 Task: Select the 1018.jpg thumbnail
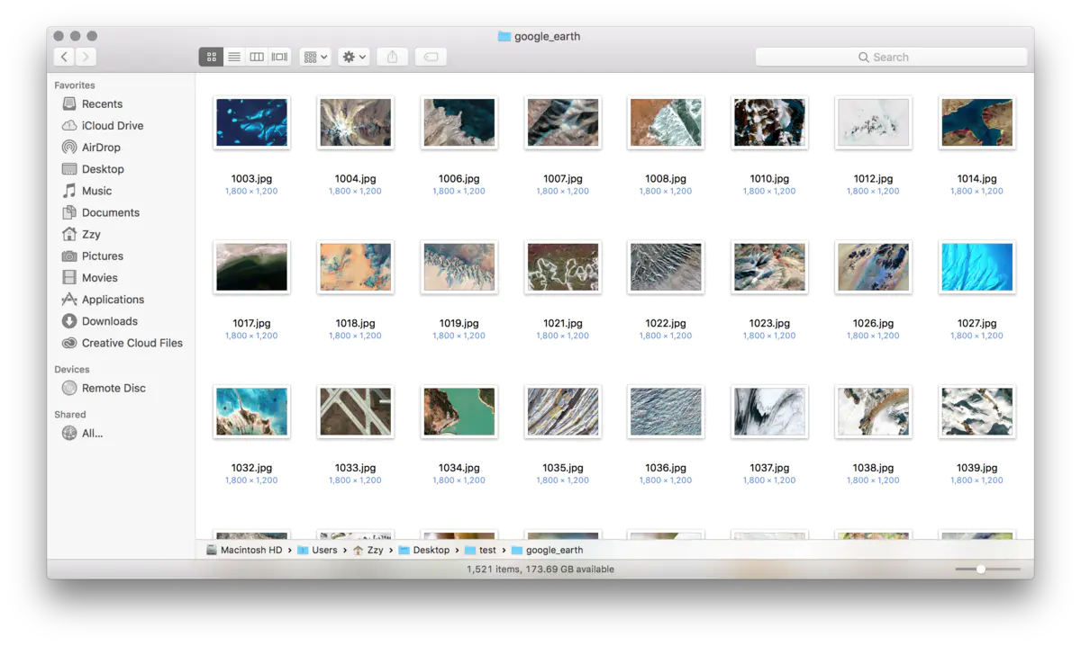355,267
